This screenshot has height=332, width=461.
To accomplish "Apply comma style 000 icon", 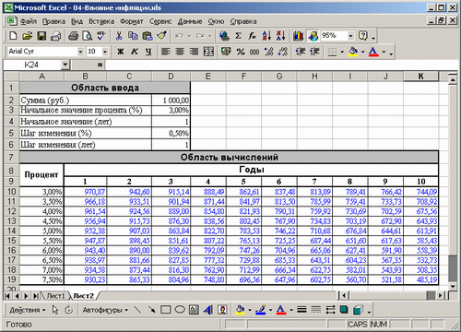I will pos(254,52).
